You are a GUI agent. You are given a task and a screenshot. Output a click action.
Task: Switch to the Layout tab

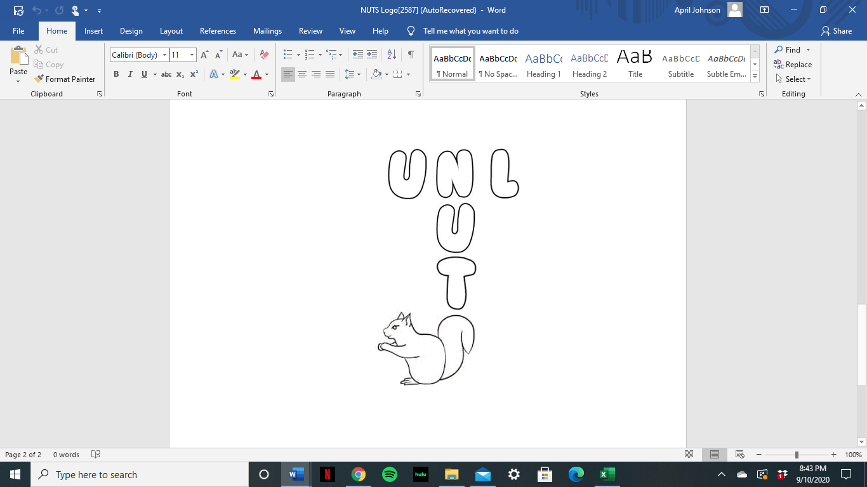point(171,31)
